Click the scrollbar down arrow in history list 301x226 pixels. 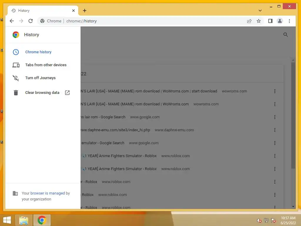[293, 207]
